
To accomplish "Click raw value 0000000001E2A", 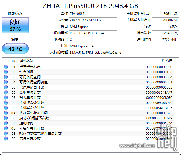I will point(159,123).
